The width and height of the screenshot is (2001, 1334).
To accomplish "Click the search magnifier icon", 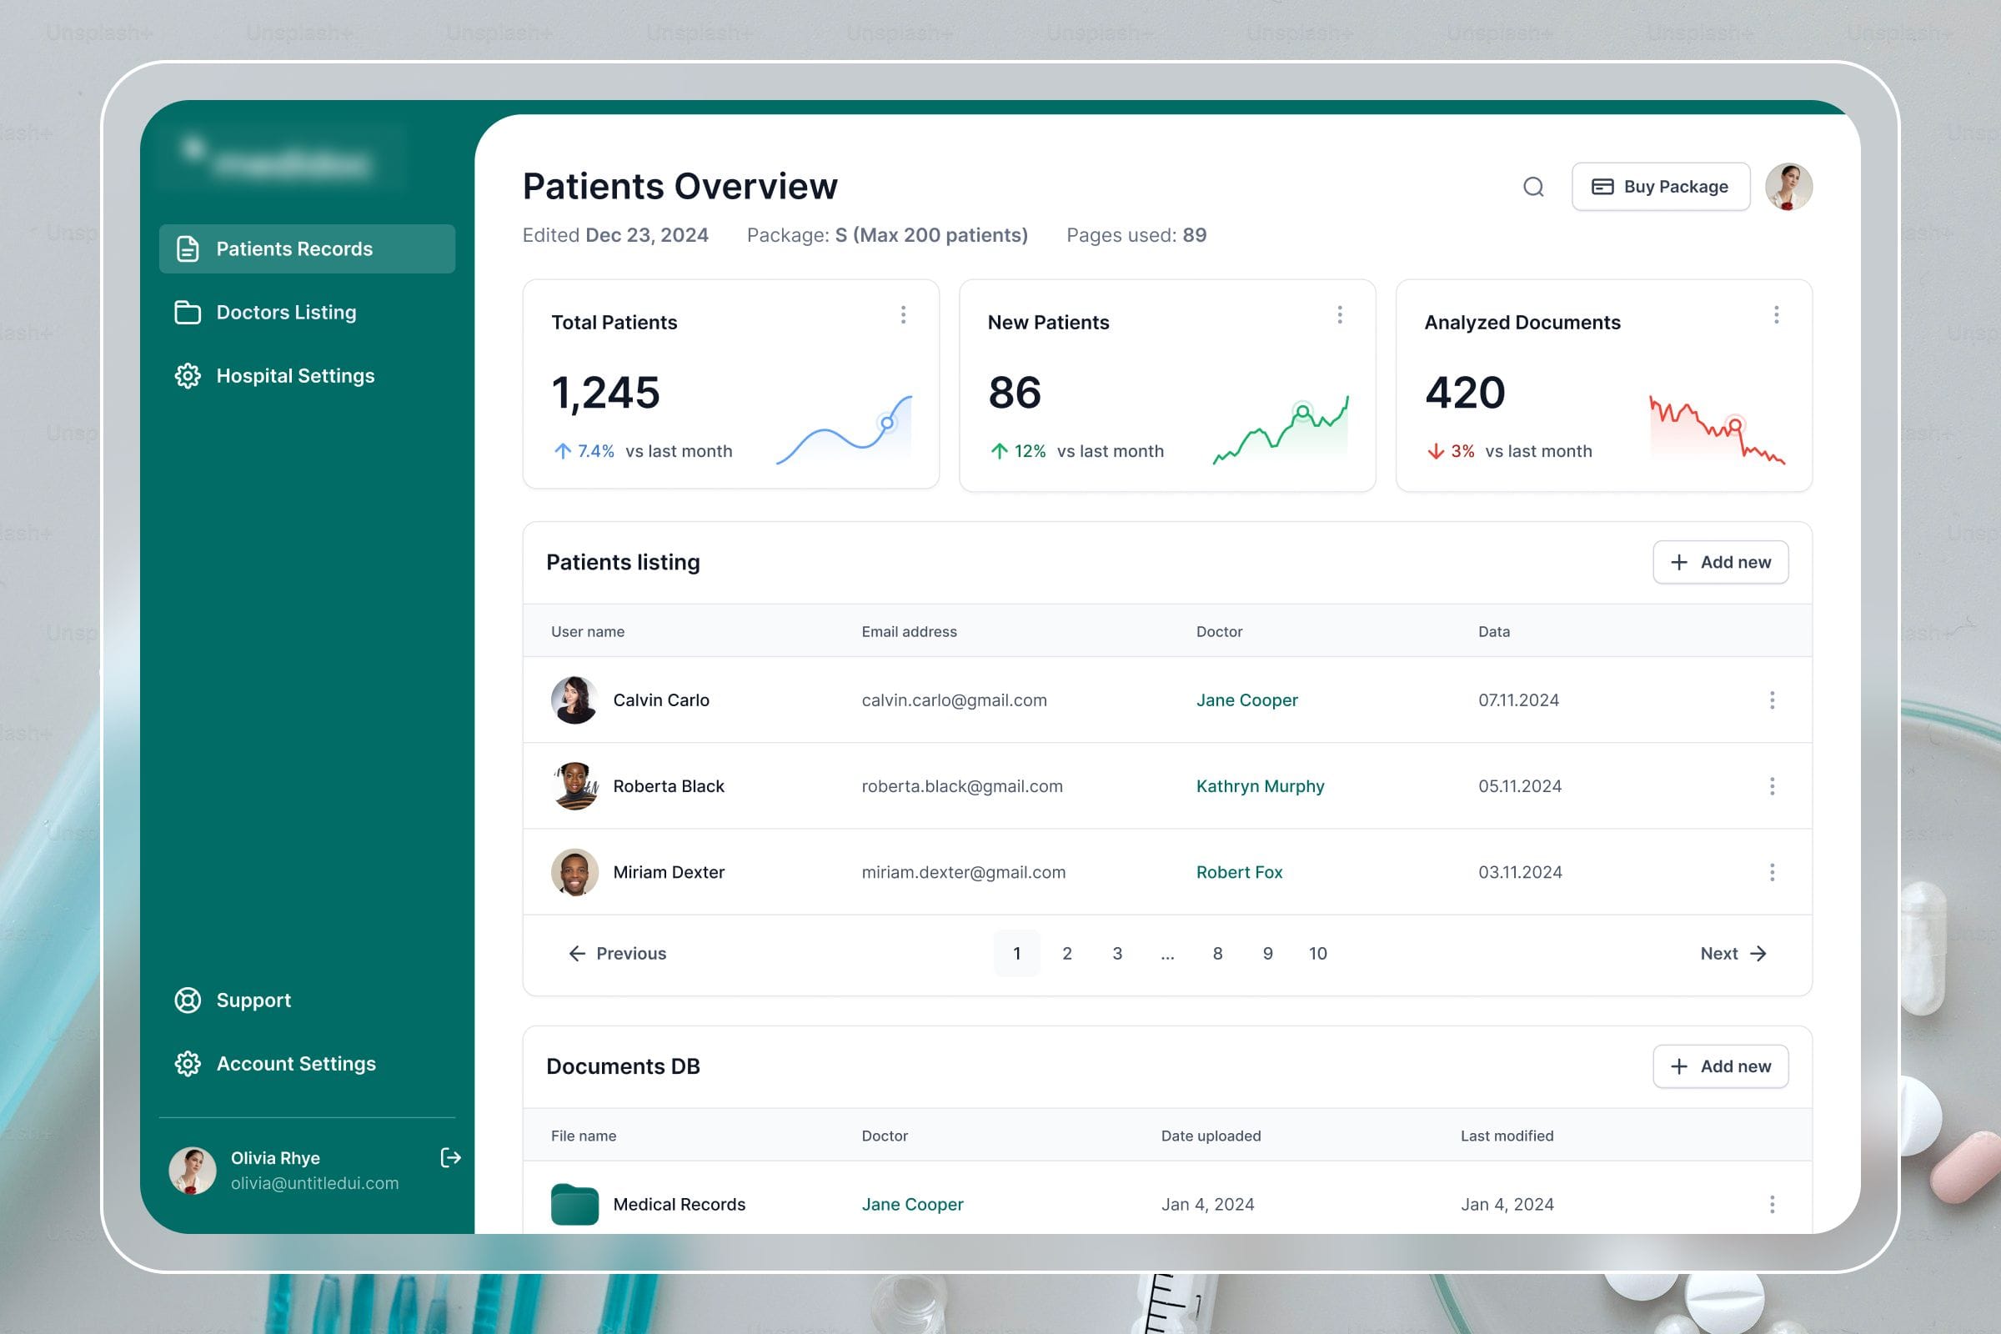I will [1533, 186].
